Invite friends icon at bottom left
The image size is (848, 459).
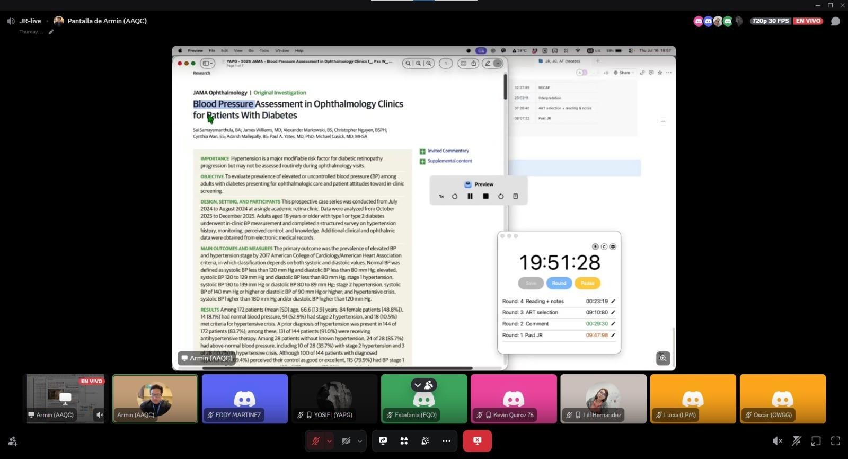[13, 441]
